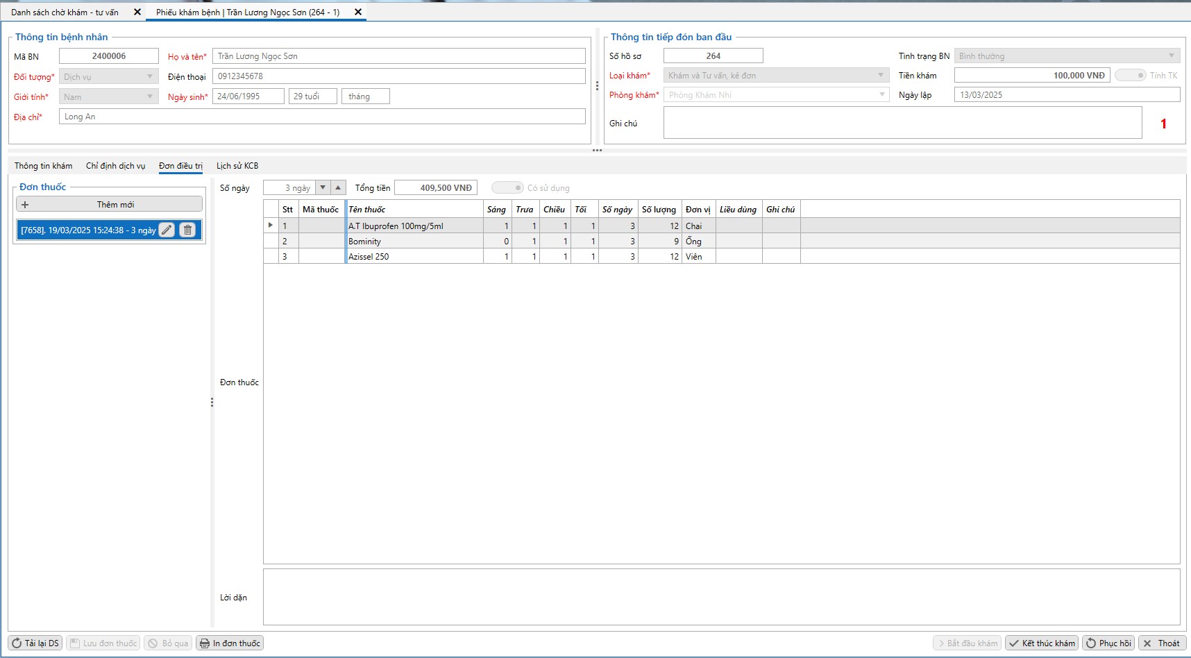Select the A.T Ibuprofen 100mg/5ml row
The image size is (1191, 658).
[722, 226]
